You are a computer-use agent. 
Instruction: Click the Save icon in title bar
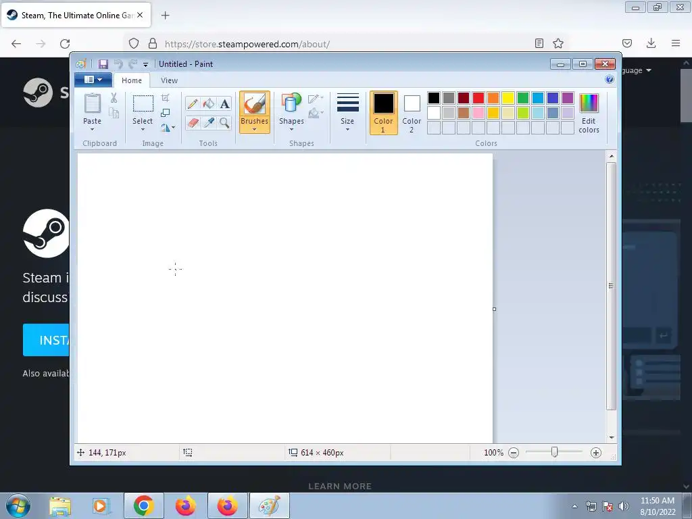(103, 64)
